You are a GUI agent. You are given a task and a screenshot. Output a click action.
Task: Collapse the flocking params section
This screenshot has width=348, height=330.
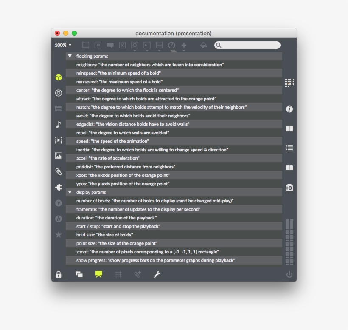coord(70,56)
